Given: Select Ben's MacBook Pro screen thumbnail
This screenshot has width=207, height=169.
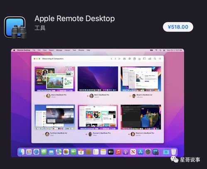Looking at the screenshot, I should [98, 79].
